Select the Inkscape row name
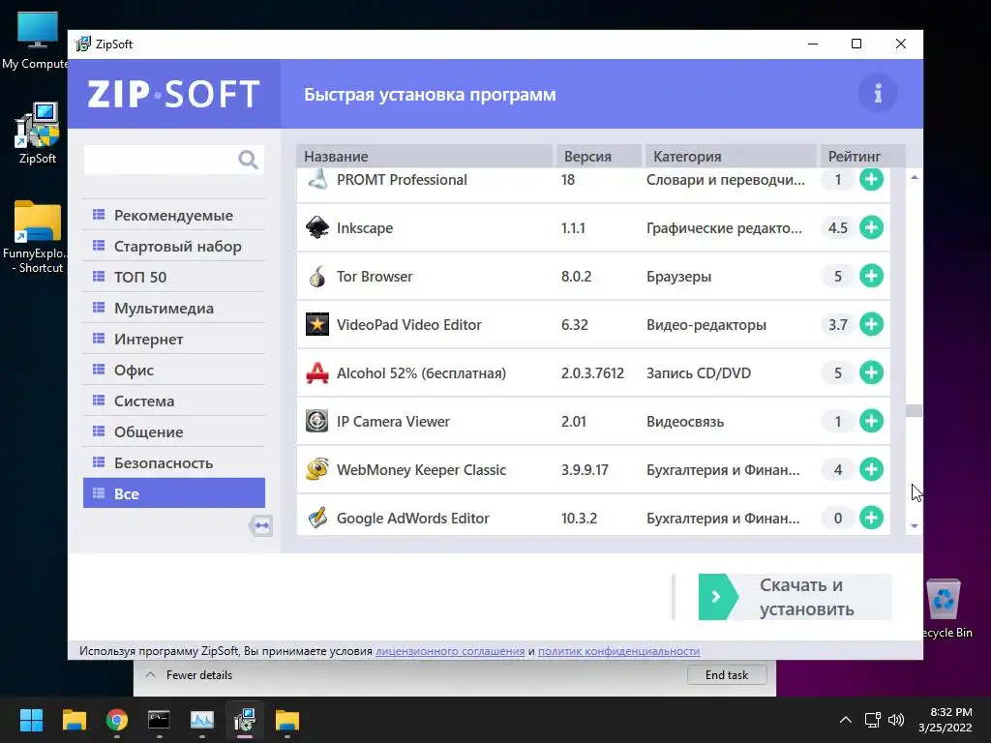This screenshot has width=991, height=743. (365, 228)
